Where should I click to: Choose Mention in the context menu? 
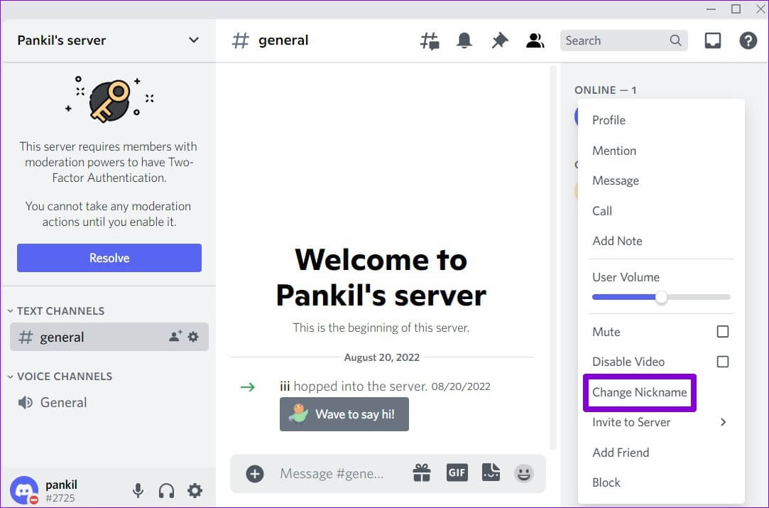(659, 151)
